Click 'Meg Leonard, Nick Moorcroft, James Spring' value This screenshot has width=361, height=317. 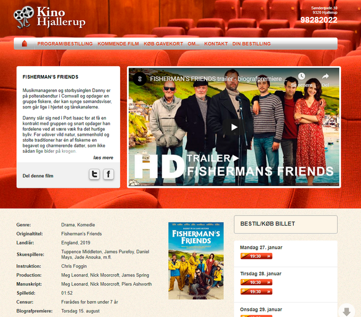[x=105, y=275]
